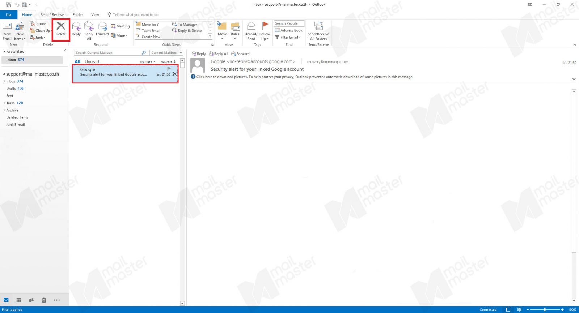This screenshot has height=313, width=579.
Task: Open the Clean Up option
Action: pyautogui.click(x=40, y=31)
